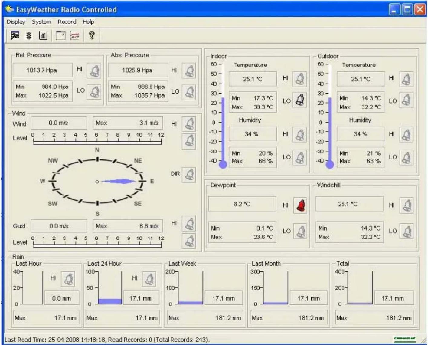
Task: Click the Last Read Time status bar text
Action: pyautogui.click(x=107, y=340)
